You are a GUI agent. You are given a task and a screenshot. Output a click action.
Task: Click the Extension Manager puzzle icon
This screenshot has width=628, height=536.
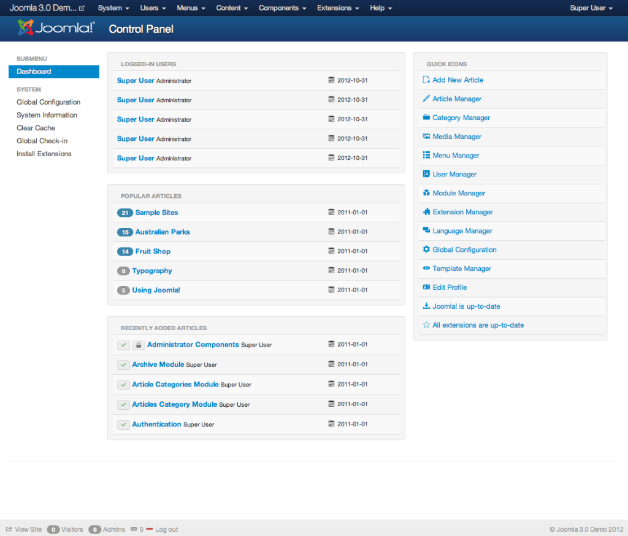426,211
